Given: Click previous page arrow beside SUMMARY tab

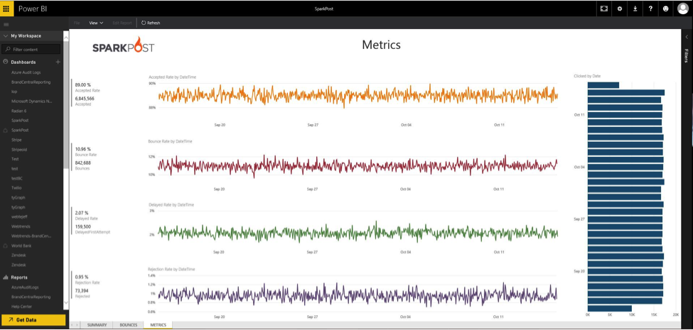Looking at the screenshot, I should point(72,325).
